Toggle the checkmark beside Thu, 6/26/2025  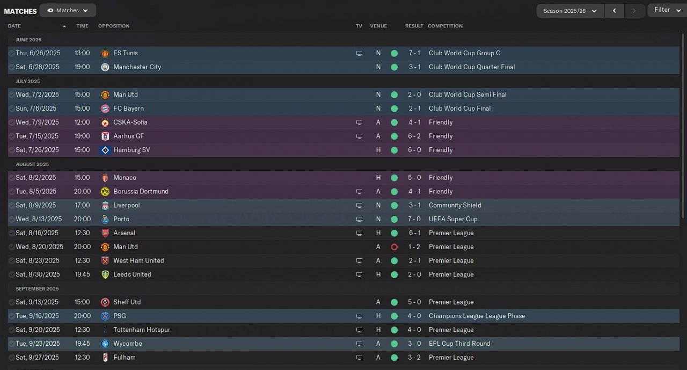pyautogui.click(x=11, y=53)
